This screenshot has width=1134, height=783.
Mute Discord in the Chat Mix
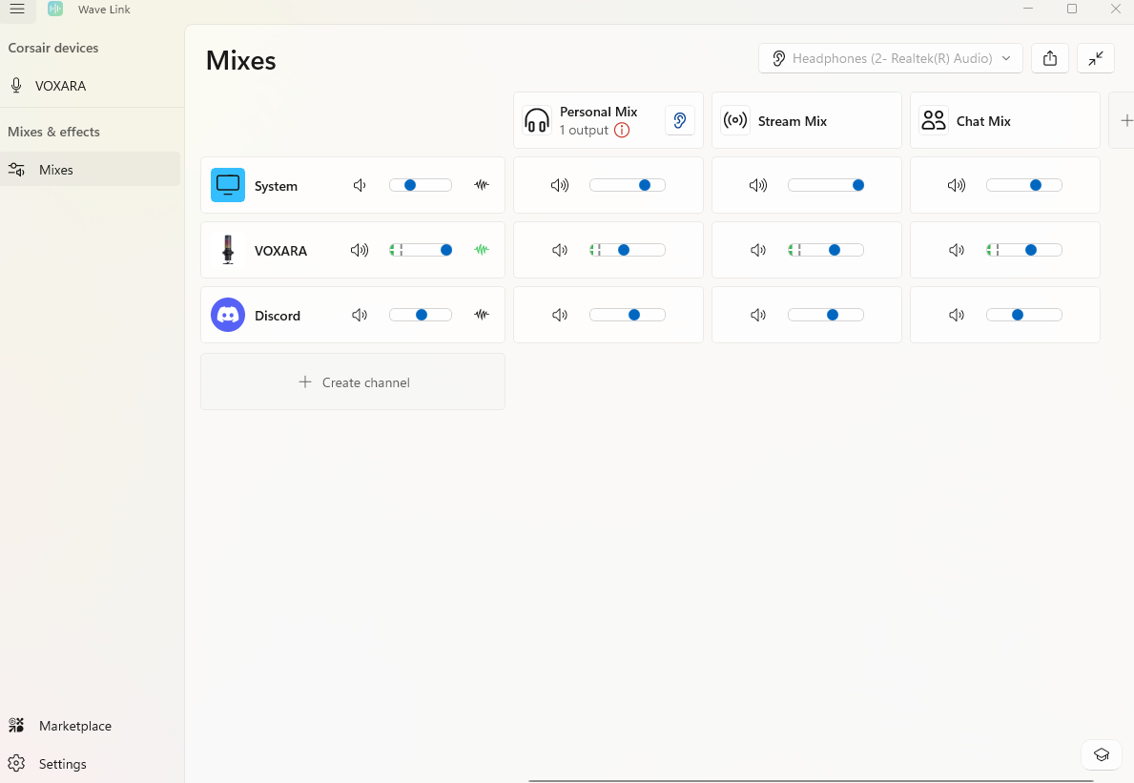956,316
